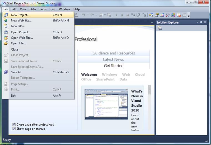Image resolution: width=211 pixels, height=145 pixels.
Task: Click the toolbar icon right of Toolbox
Action: (x=173, y=15)
